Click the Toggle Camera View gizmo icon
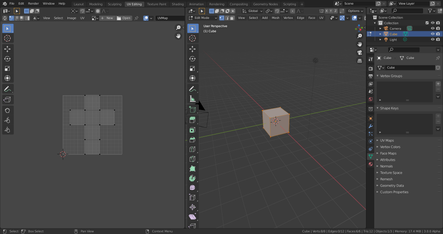The image size is (443, 234). click(359, 52)
